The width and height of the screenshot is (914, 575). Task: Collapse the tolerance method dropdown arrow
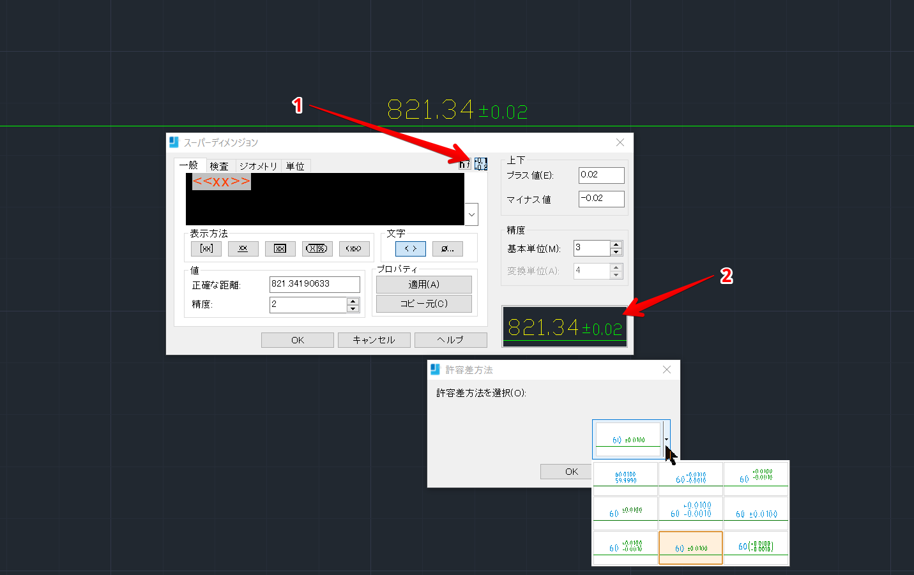666,439
